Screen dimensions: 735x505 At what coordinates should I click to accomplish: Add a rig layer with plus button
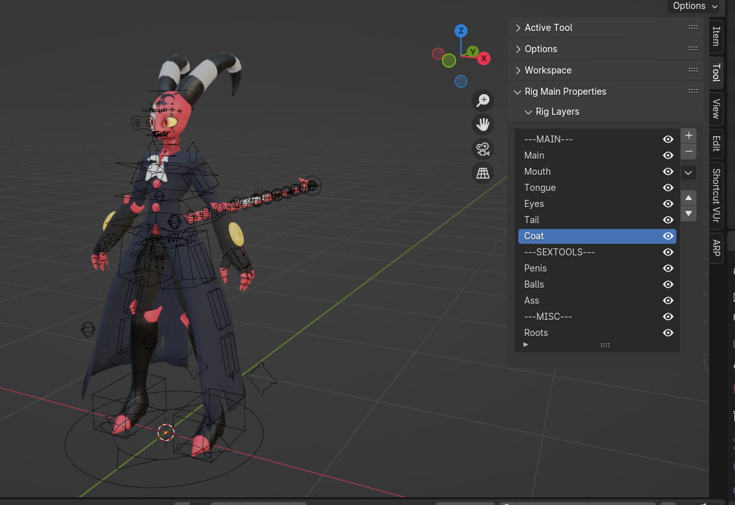point(688,135)
